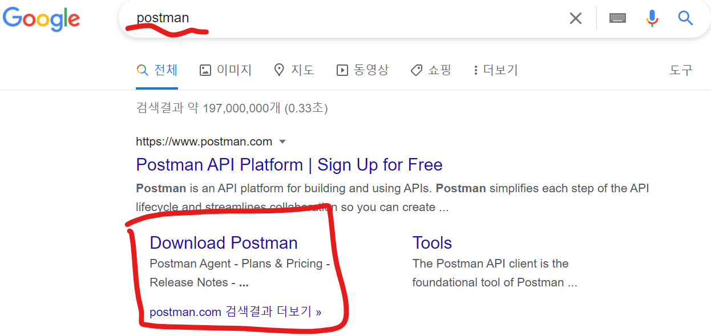Start voice search with microphone icon
This screenshot has height=336, width=711.
coord(652,18)
